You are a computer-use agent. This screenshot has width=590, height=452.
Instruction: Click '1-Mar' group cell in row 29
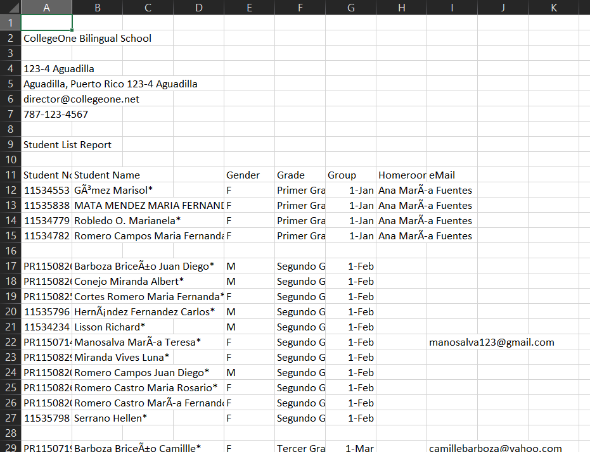coord(350,447)
